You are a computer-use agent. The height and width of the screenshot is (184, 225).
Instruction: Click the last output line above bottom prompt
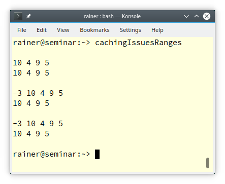(31, 134)
